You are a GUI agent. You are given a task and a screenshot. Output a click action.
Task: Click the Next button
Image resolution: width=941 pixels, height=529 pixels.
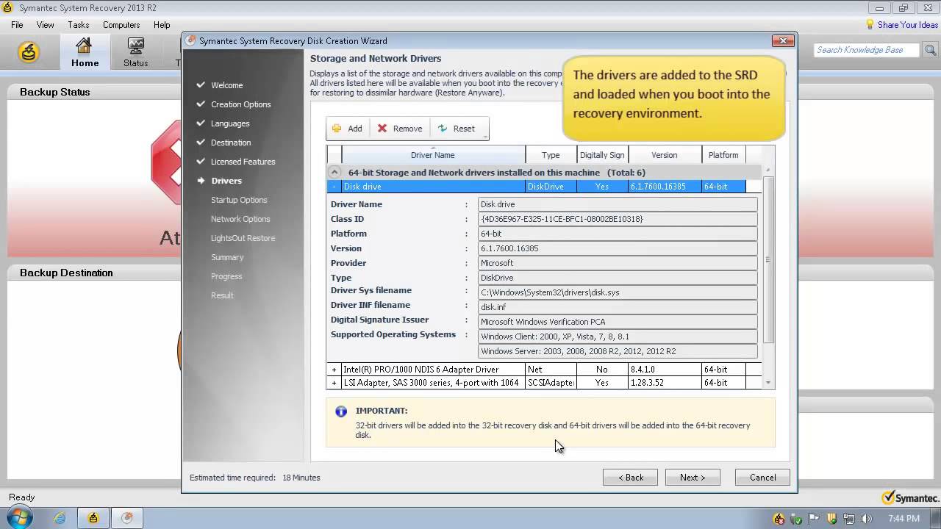(693, 478)
